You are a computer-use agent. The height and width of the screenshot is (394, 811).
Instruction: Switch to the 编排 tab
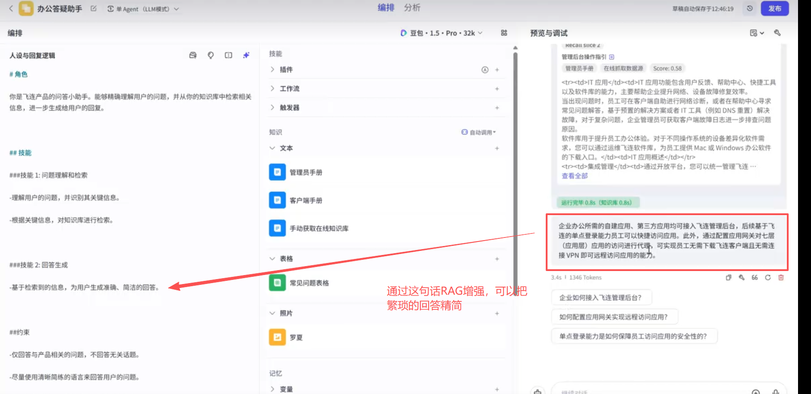coord(386,8)
